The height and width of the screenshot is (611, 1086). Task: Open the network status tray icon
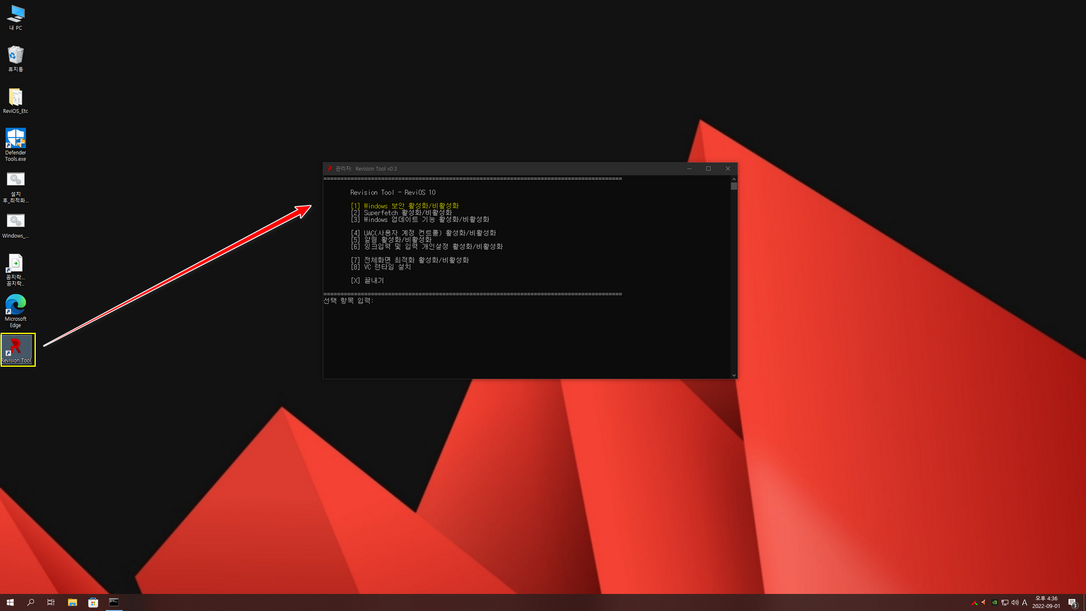pos(1005,603)
